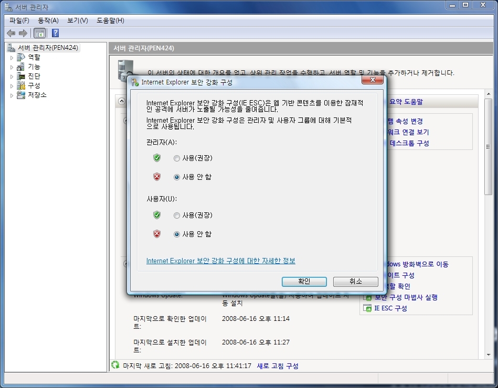Image resolution: width=498 pixels, height=388 pixels.
Task: Open the Help toolbar icon
Action: click(55, 33)
